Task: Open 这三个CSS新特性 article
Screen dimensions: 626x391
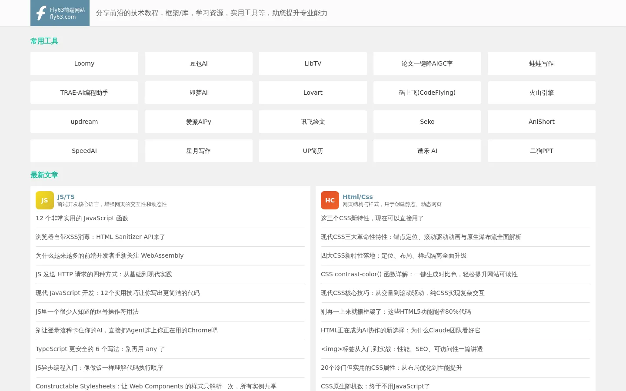Action: point(372,219)
